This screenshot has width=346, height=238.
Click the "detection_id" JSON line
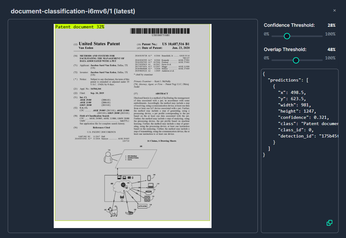click(308, 136)
